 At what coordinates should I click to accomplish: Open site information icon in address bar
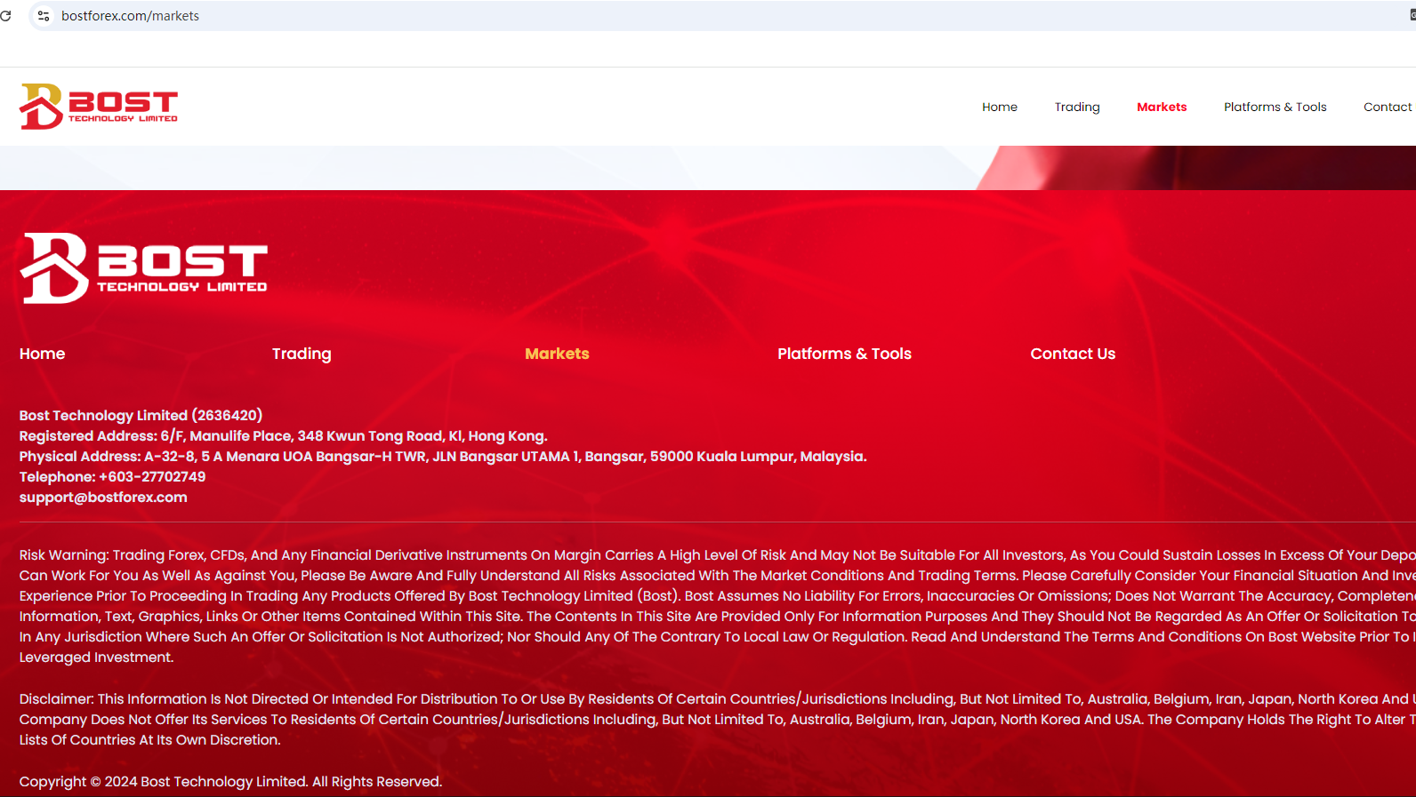pyautogui.click(x=44, y=16)
